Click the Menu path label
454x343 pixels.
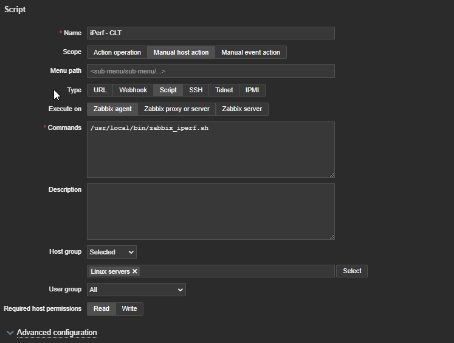point(66,70)
